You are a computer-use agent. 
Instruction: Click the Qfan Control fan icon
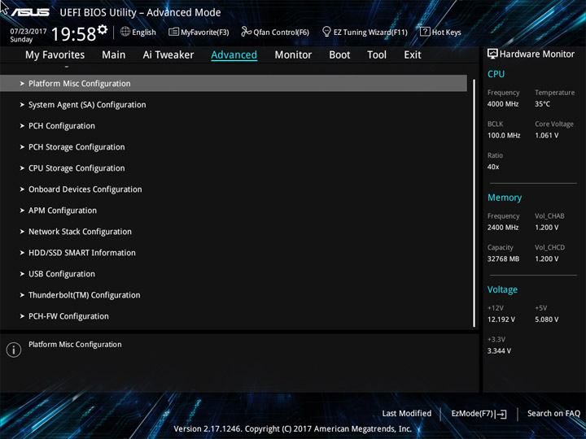[x=247, y=32]
